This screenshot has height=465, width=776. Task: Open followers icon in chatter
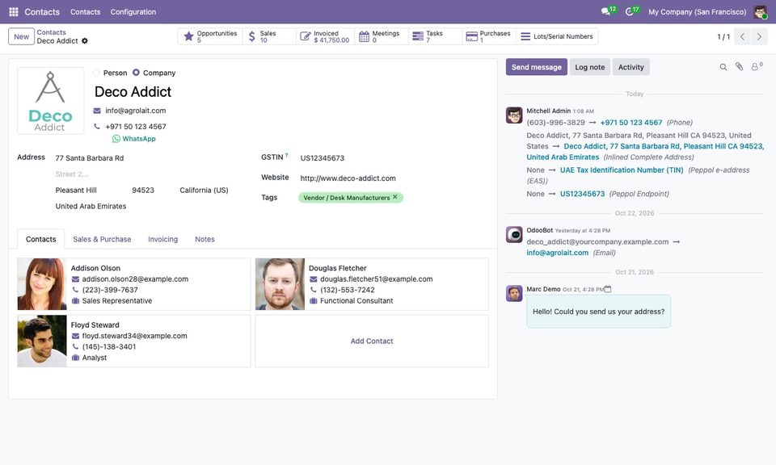click(x=757, y=67)
